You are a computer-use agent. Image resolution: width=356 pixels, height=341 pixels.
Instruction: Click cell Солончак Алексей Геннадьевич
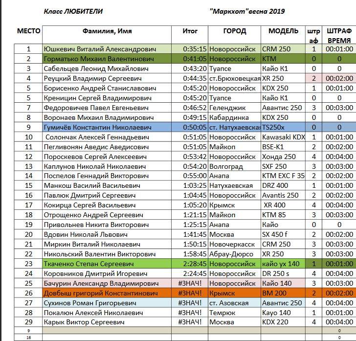(x=107, y=137)
